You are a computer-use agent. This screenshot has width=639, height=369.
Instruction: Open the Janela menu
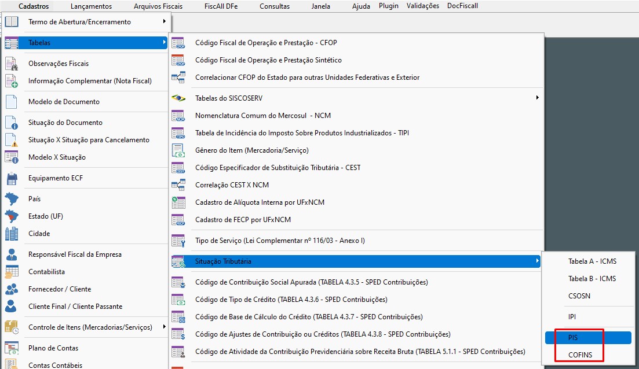321,6
